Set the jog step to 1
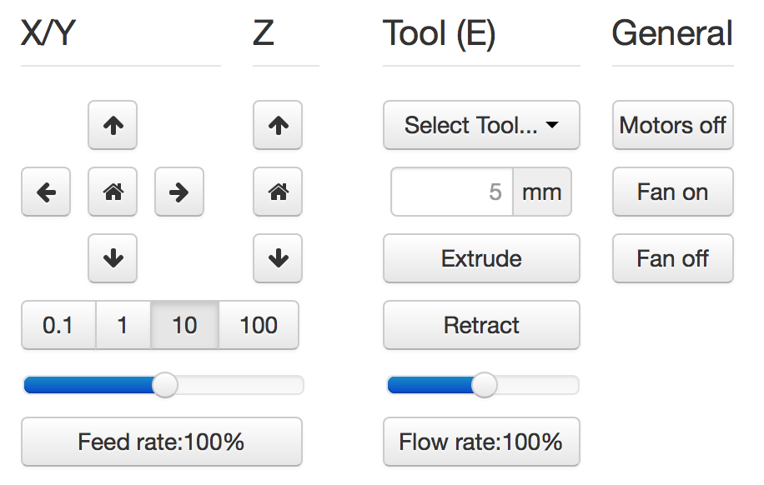 point(123,325)
